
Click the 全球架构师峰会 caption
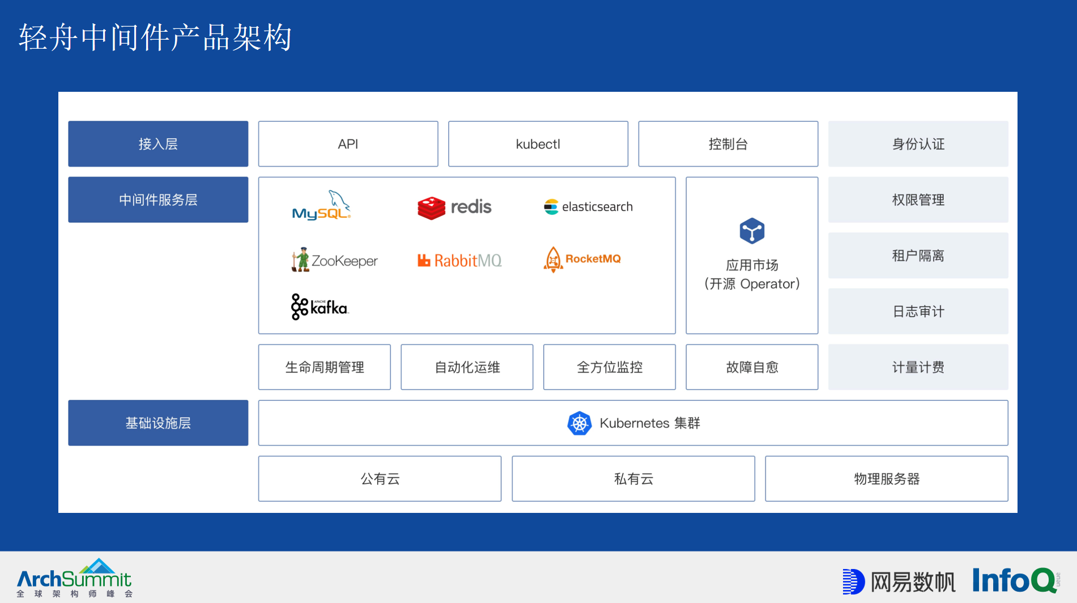(74, 594)
